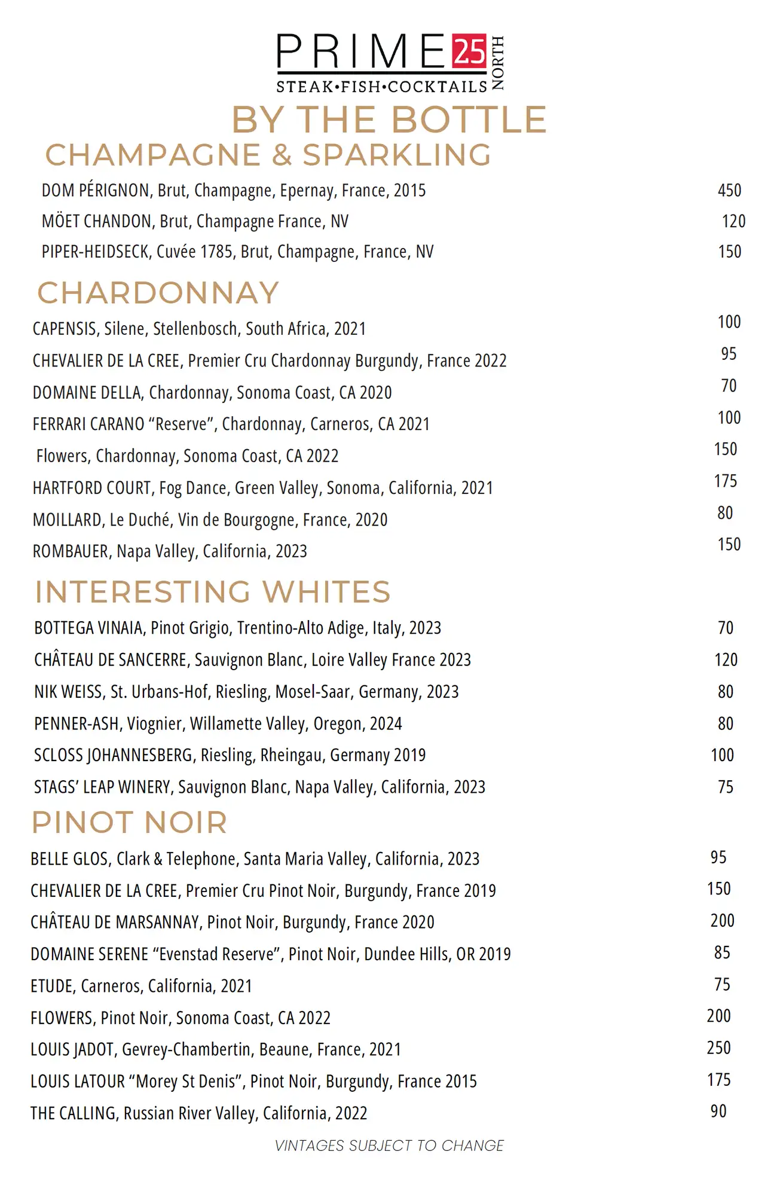Select Belle Glos Clark & Telephone wine

coord(255,859)
